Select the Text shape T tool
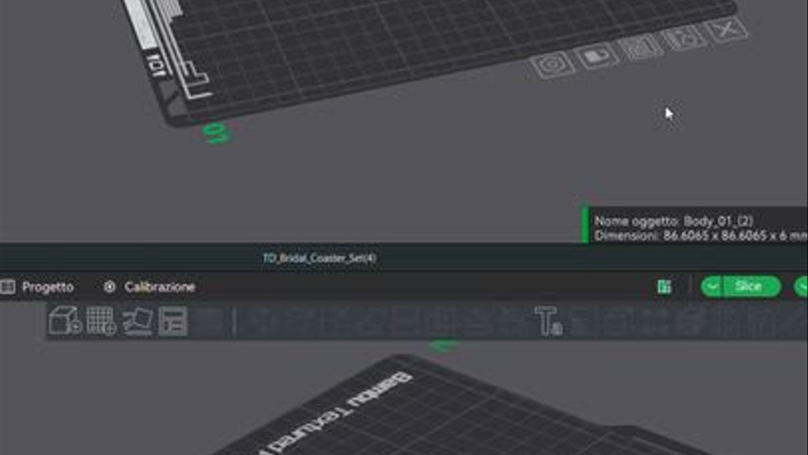The image size is (808, 455). coord(548,321)
